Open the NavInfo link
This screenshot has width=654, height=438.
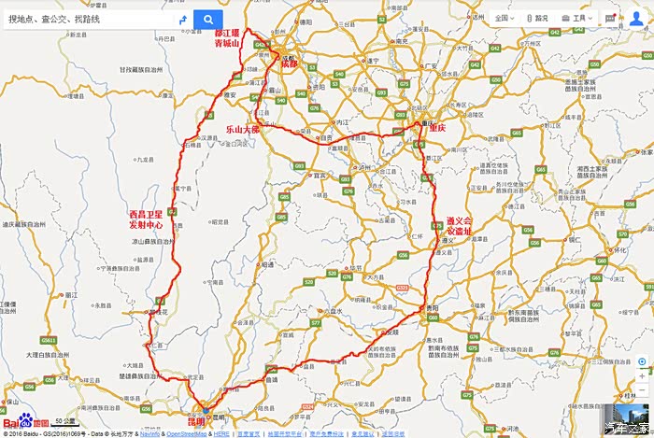click(x=149, y=434)
